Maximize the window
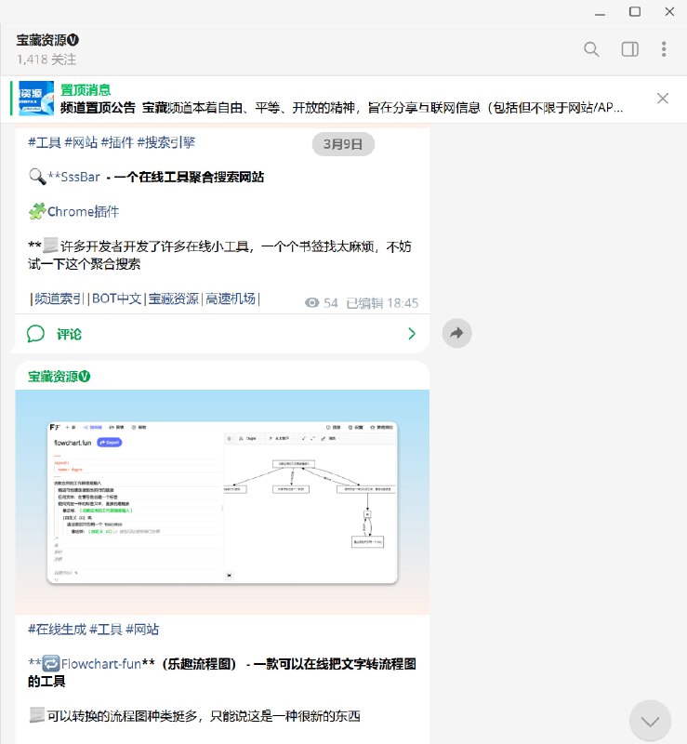Image resolution: width=687 pixels, height=744 pixels. 635,12
